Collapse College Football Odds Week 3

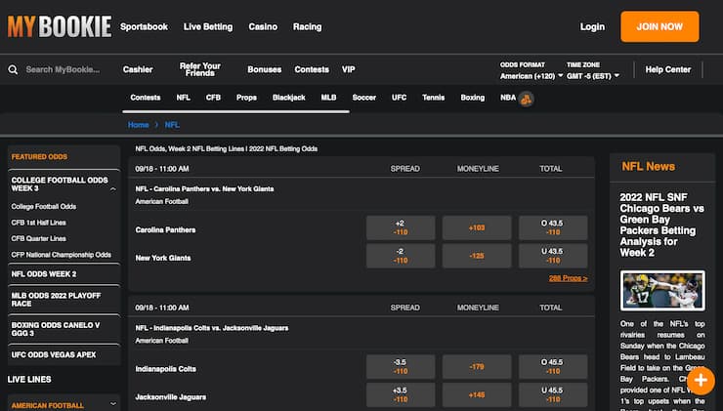113,189
